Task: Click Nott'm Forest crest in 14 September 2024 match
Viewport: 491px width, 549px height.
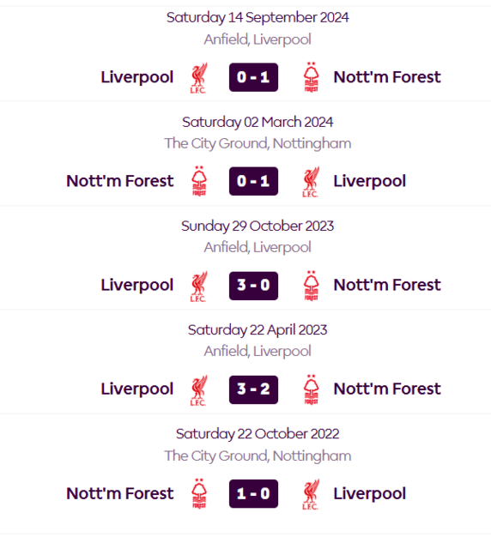Action: click(x=311, y=77)
